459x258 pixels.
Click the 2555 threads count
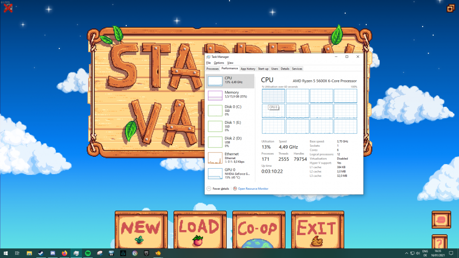coord(284,159)
